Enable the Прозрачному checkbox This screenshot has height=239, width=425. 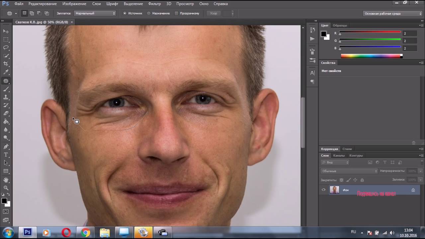[x=176, y=13]
